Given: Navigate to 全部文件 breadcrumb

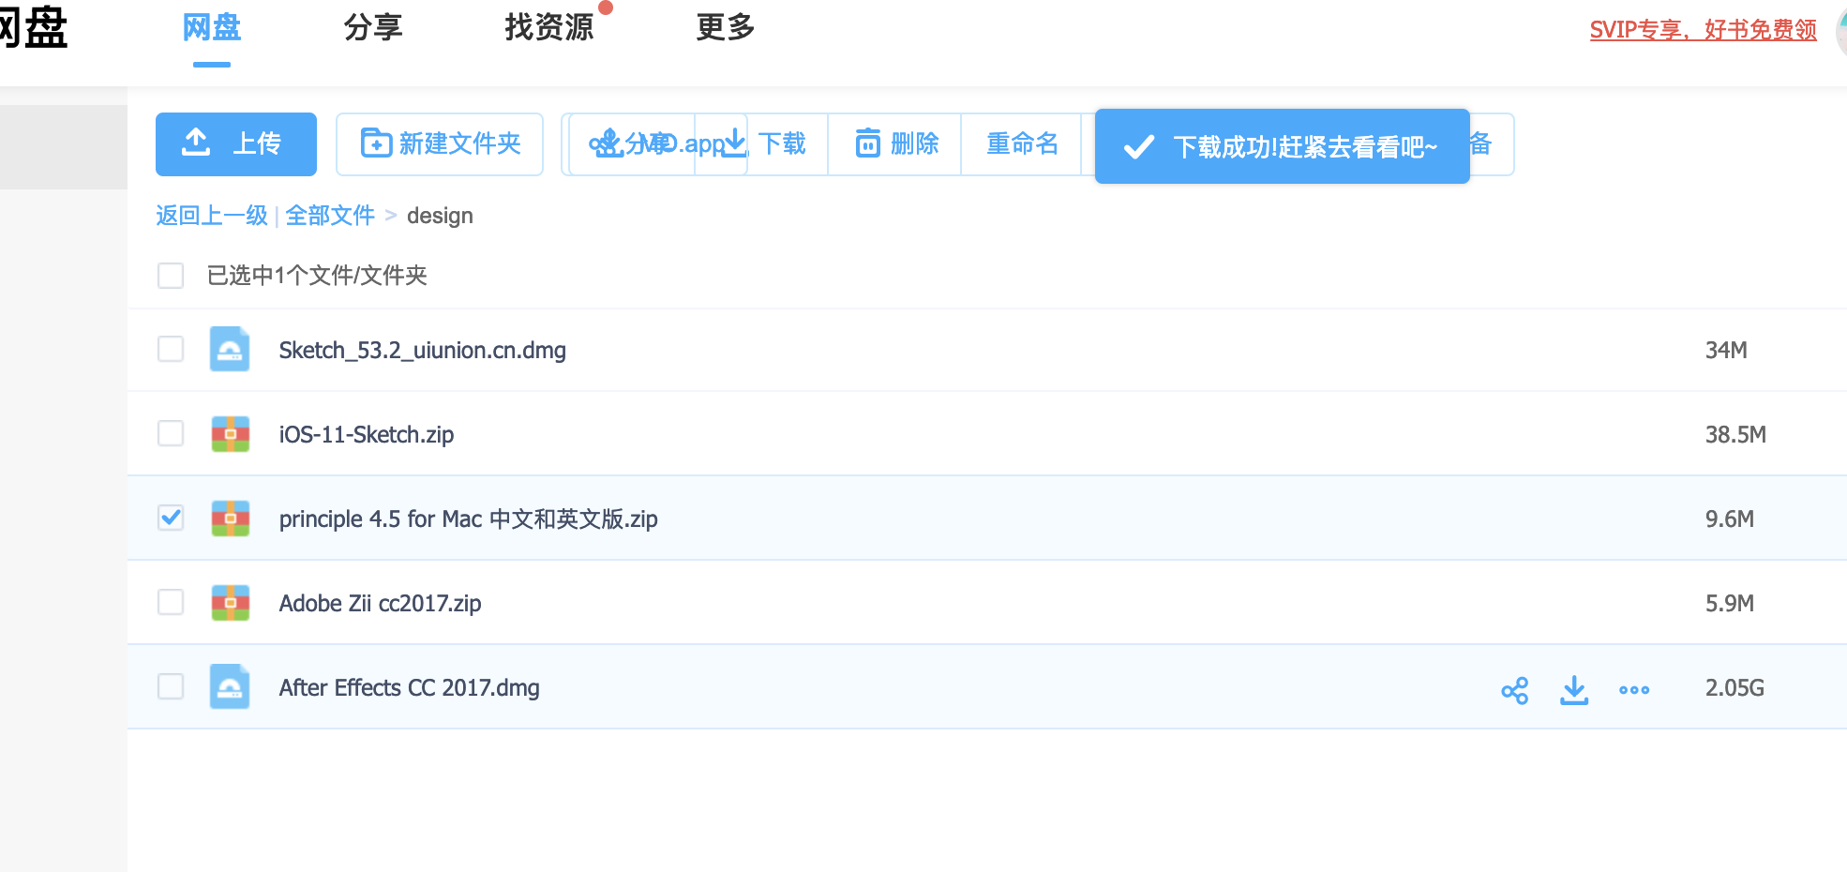Looking at the screenshot, I should point(330,216).
